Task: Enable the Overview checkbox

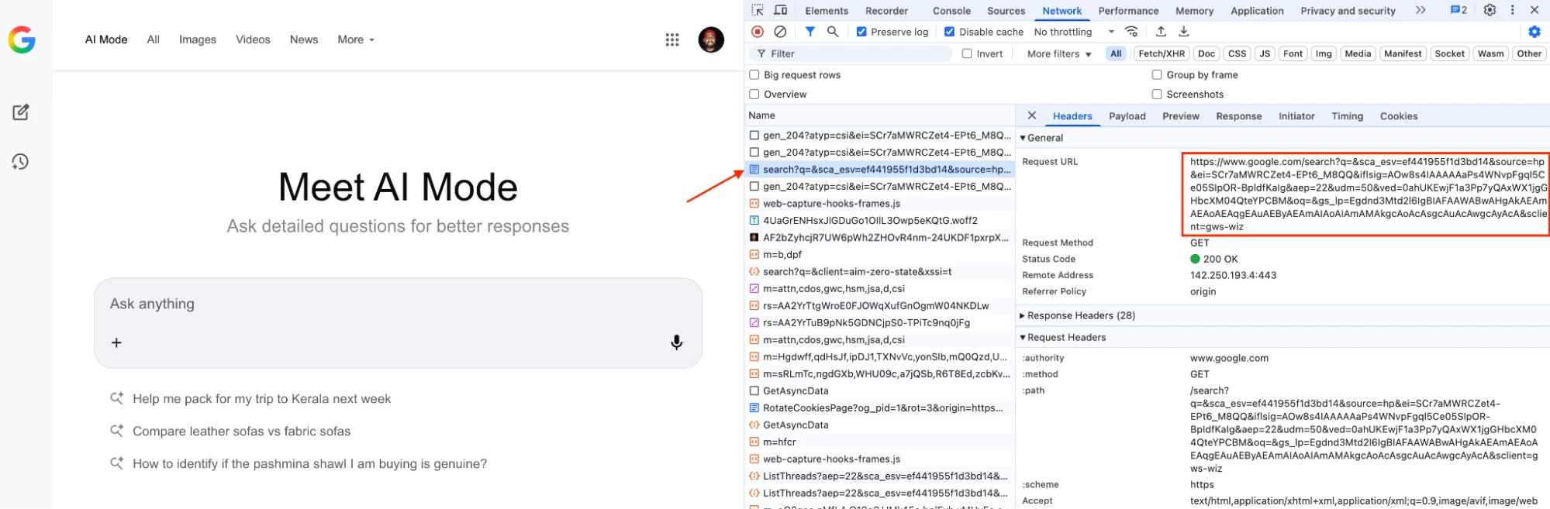Action: (754, 95)
